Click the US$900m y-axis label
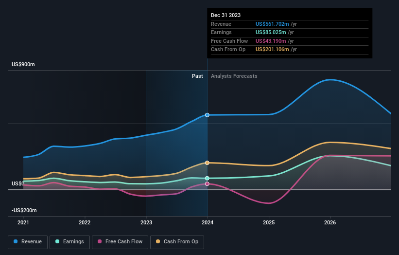Viewport: 399px width, 255px height. pos(23,64)
